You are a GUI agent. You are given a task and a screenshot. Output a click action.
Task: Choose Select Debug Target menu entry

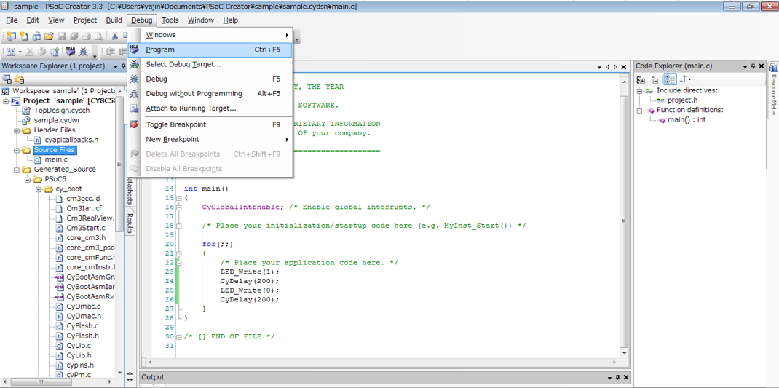pos(210,64)
